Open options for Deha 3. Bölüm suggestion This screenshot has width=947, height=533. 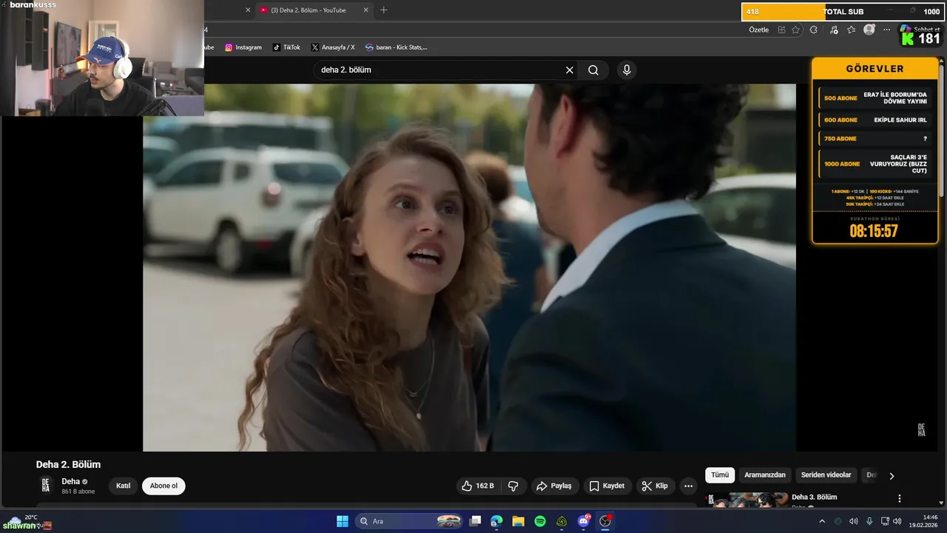pos(900,498)
